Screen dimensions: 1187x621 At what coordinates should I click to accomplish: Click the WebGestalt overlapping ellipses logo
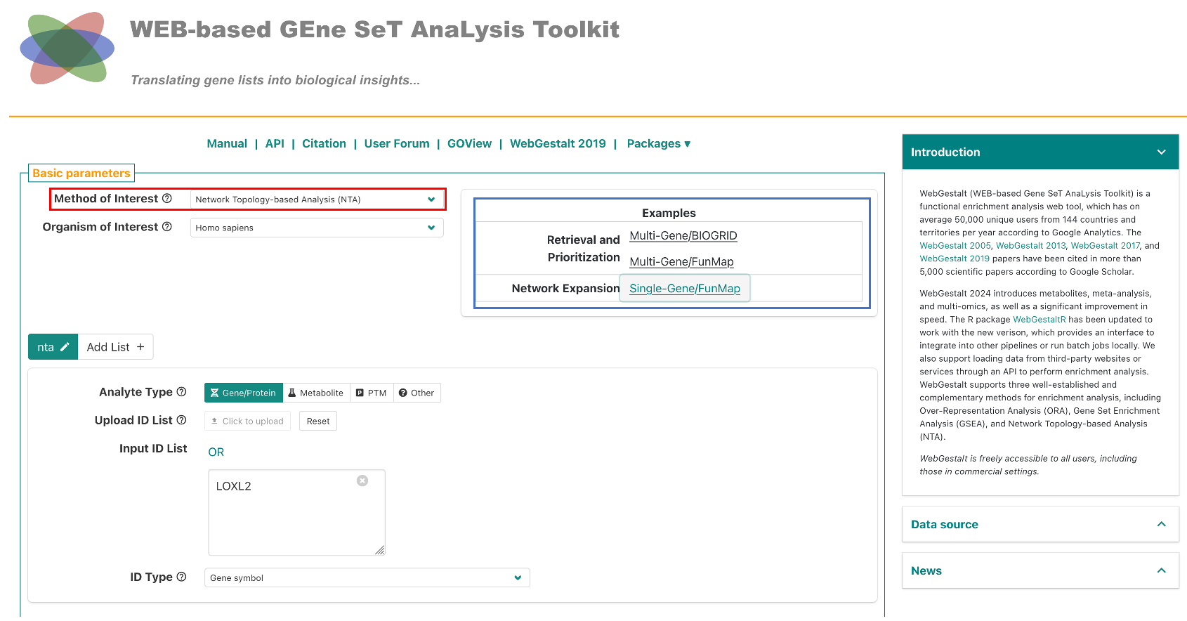click(67, 48)
